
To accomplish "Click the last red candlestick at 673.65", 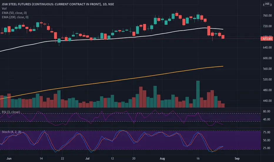I will pyautogui.click(x=223, y=37).
